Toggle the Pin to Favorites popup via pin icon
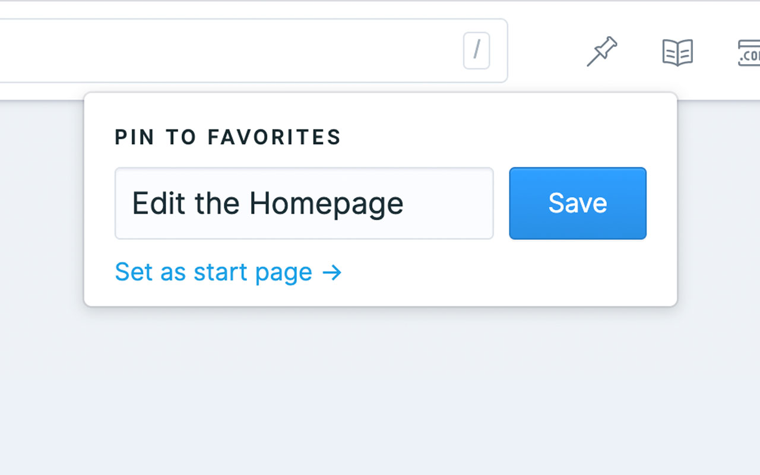 coord(602,51)
